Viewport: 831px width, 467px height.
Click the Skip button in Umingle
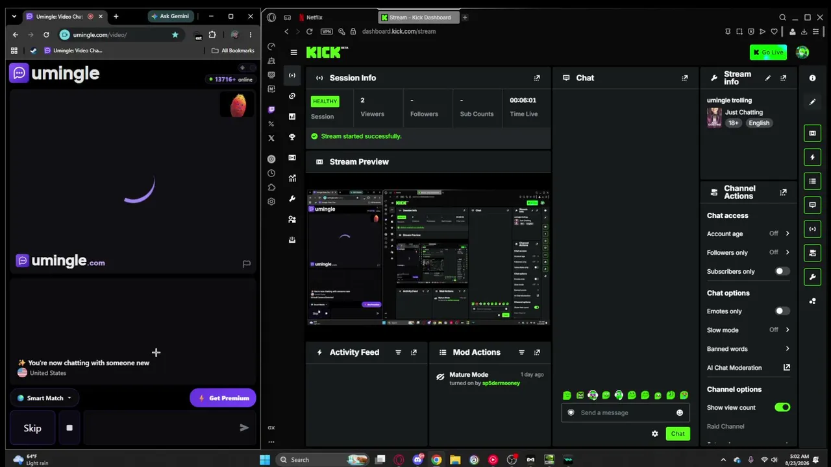click(32, 428)
